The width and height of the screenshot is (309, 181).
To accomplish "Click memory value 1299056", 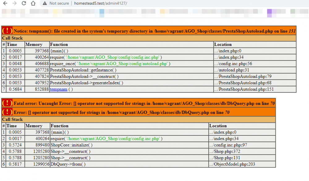I will [x=41, y=164].
